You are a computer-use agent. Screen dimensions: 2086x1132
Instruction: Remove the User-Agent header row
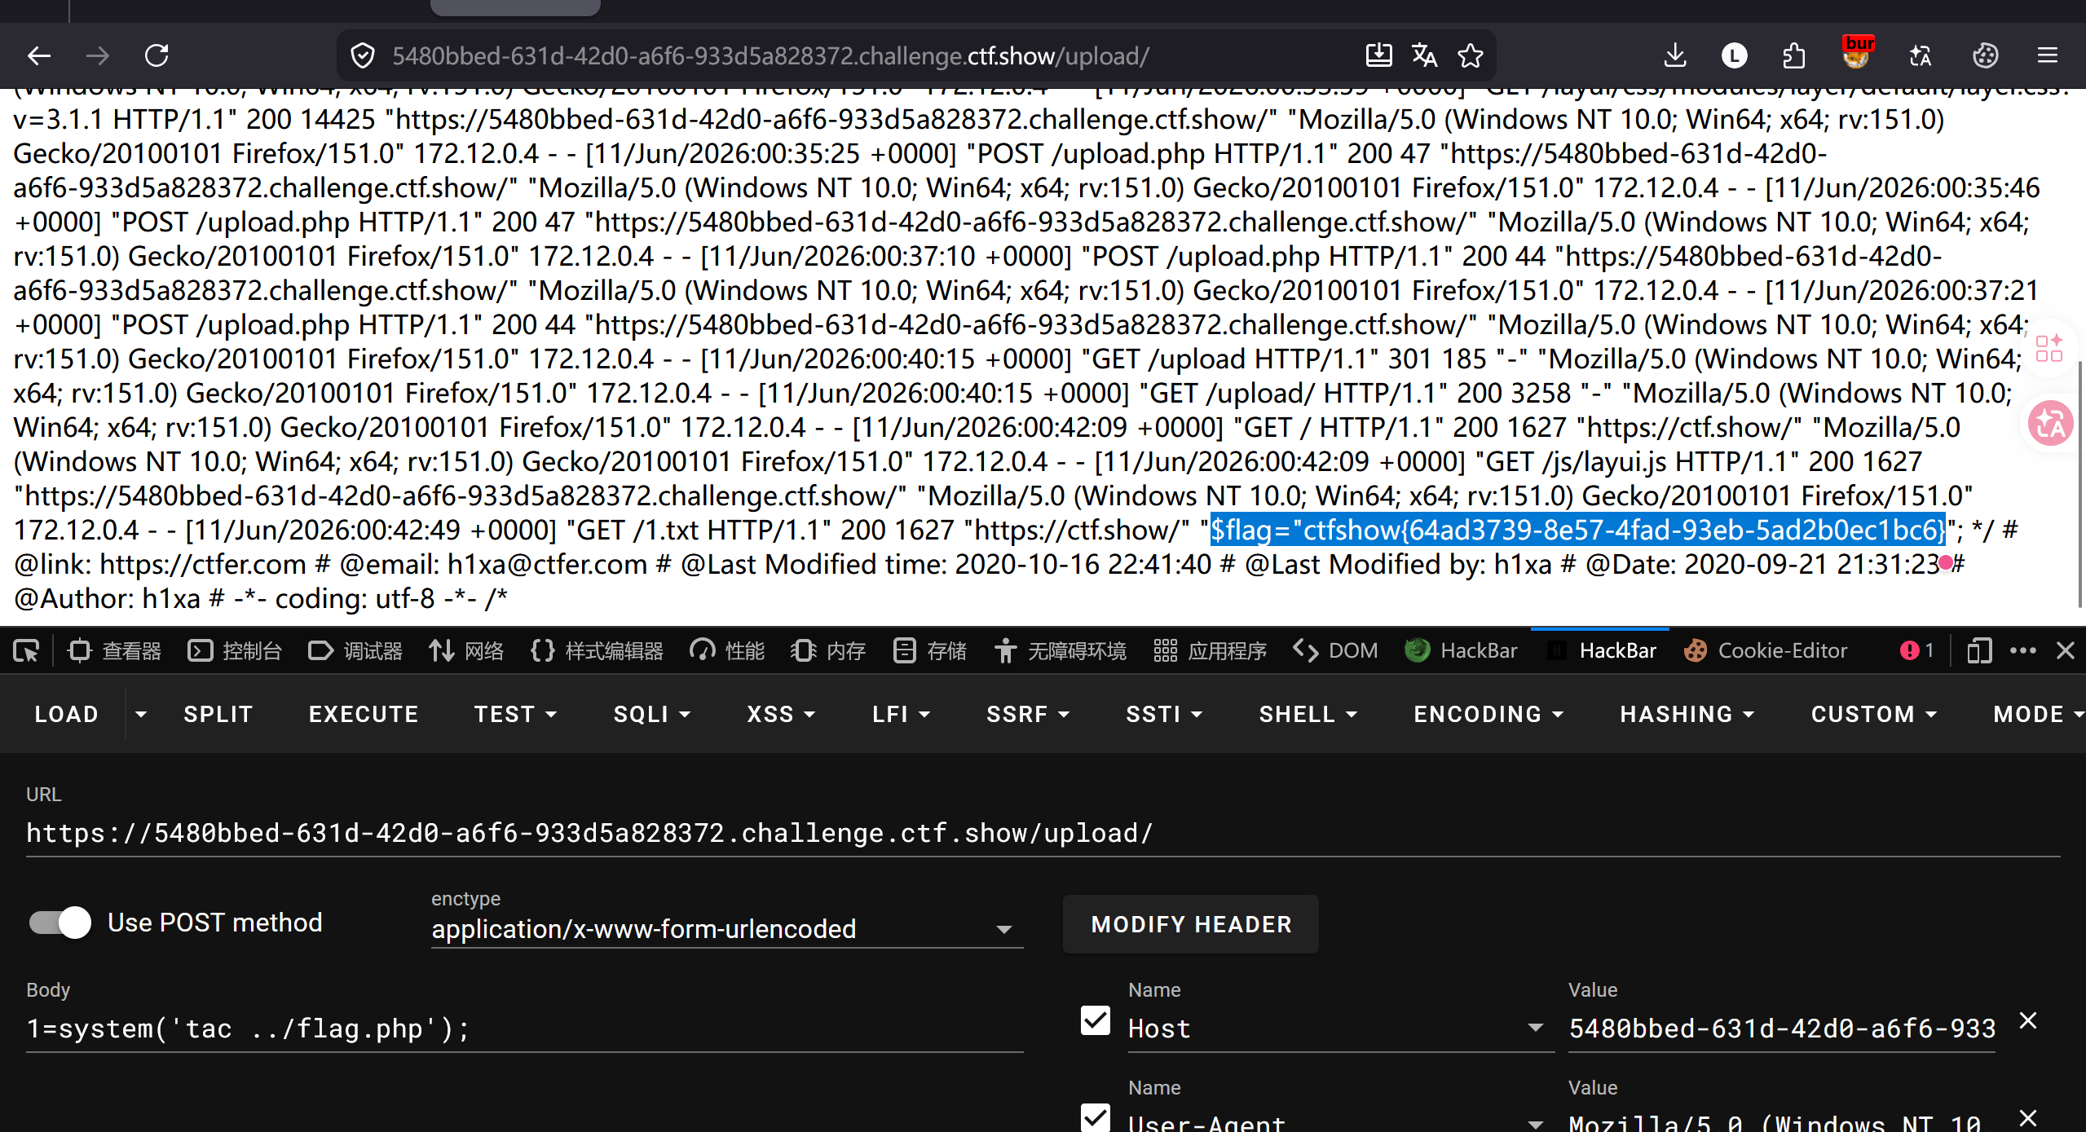pyautogui.click(x=2028, y=1117)
